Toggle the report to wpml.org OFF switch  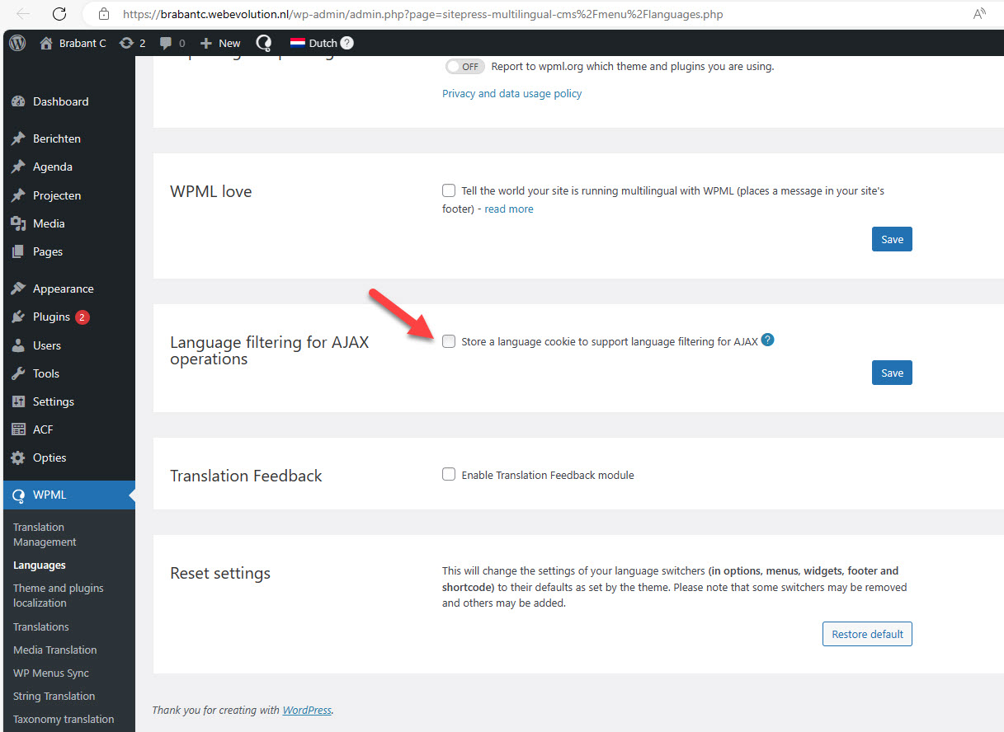click(x=464, y=67)
